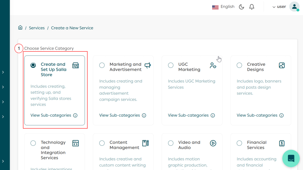303x170 pixels.
Task: Click info icon beside Marketing sub-categories
Action: [144, 115]
